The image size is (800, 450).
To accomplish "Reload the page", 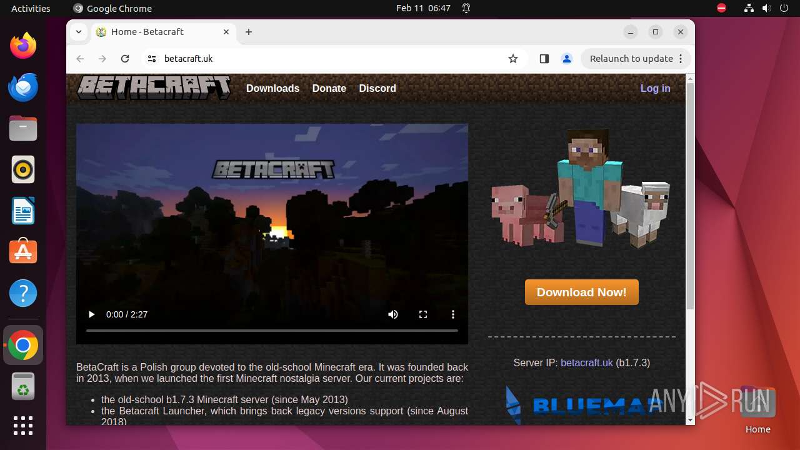I will (x=125, y=59).
